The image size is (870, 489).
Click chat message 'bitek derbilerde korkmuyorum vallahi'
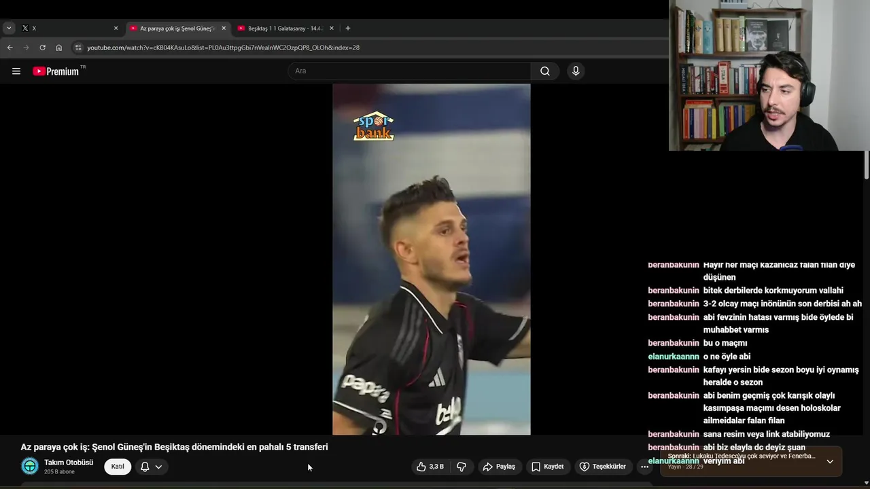point(773,291)
